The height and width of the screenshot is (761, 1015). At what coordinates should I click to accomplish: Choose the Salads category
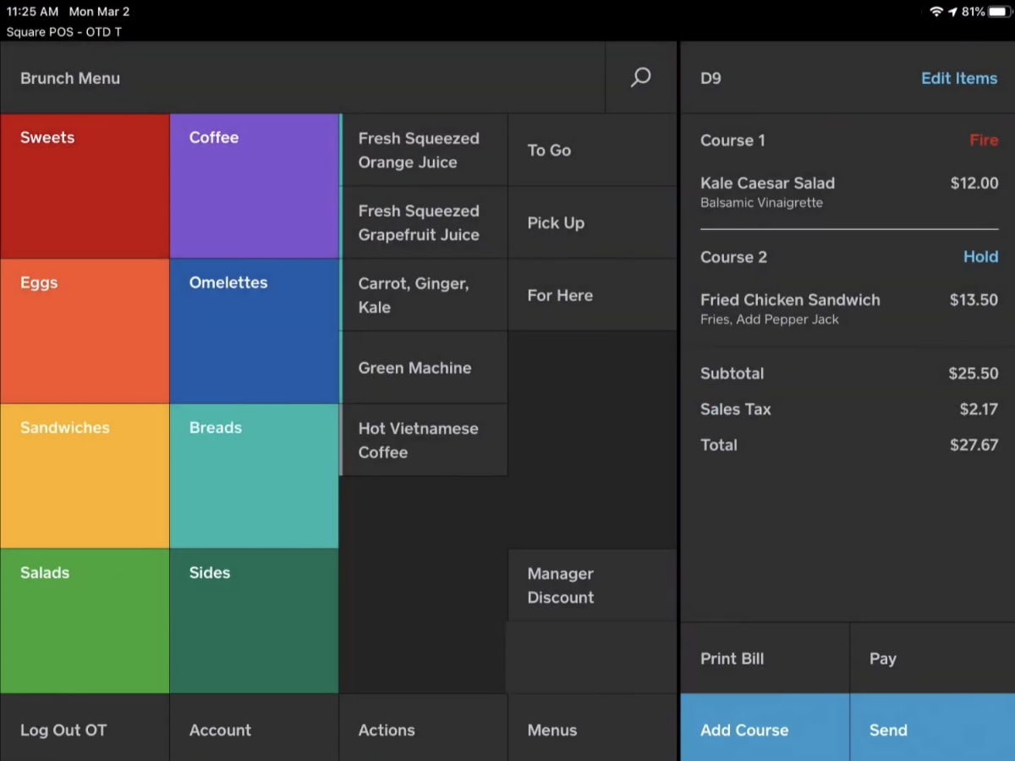(85, 621)
